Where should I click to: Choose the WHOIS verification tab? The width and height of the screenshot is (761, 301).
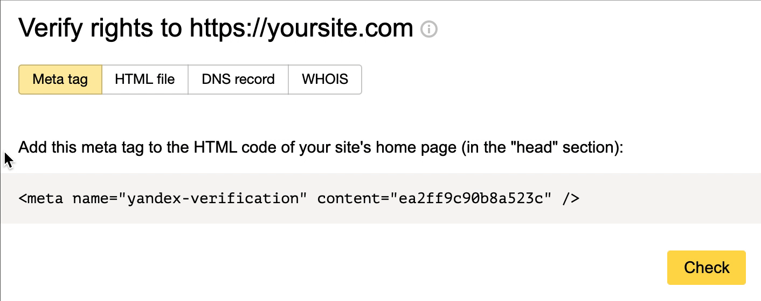(325, 80)
